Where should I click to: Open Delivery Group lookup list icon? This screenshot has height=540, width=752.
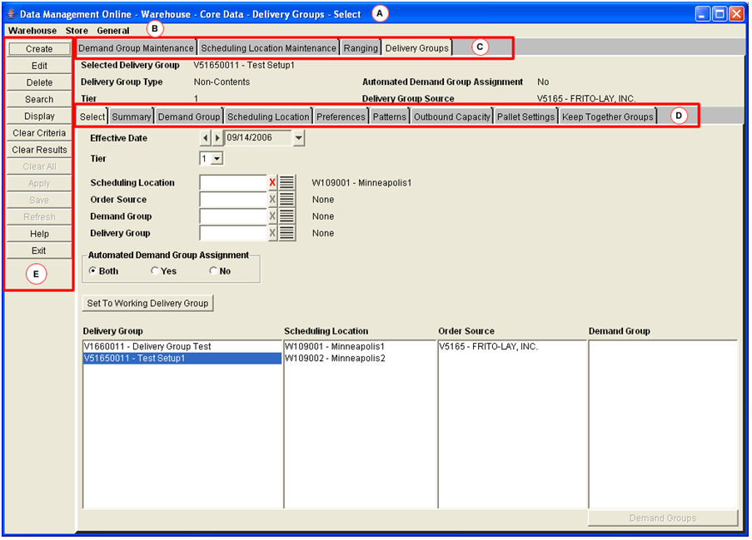(286, 233)
